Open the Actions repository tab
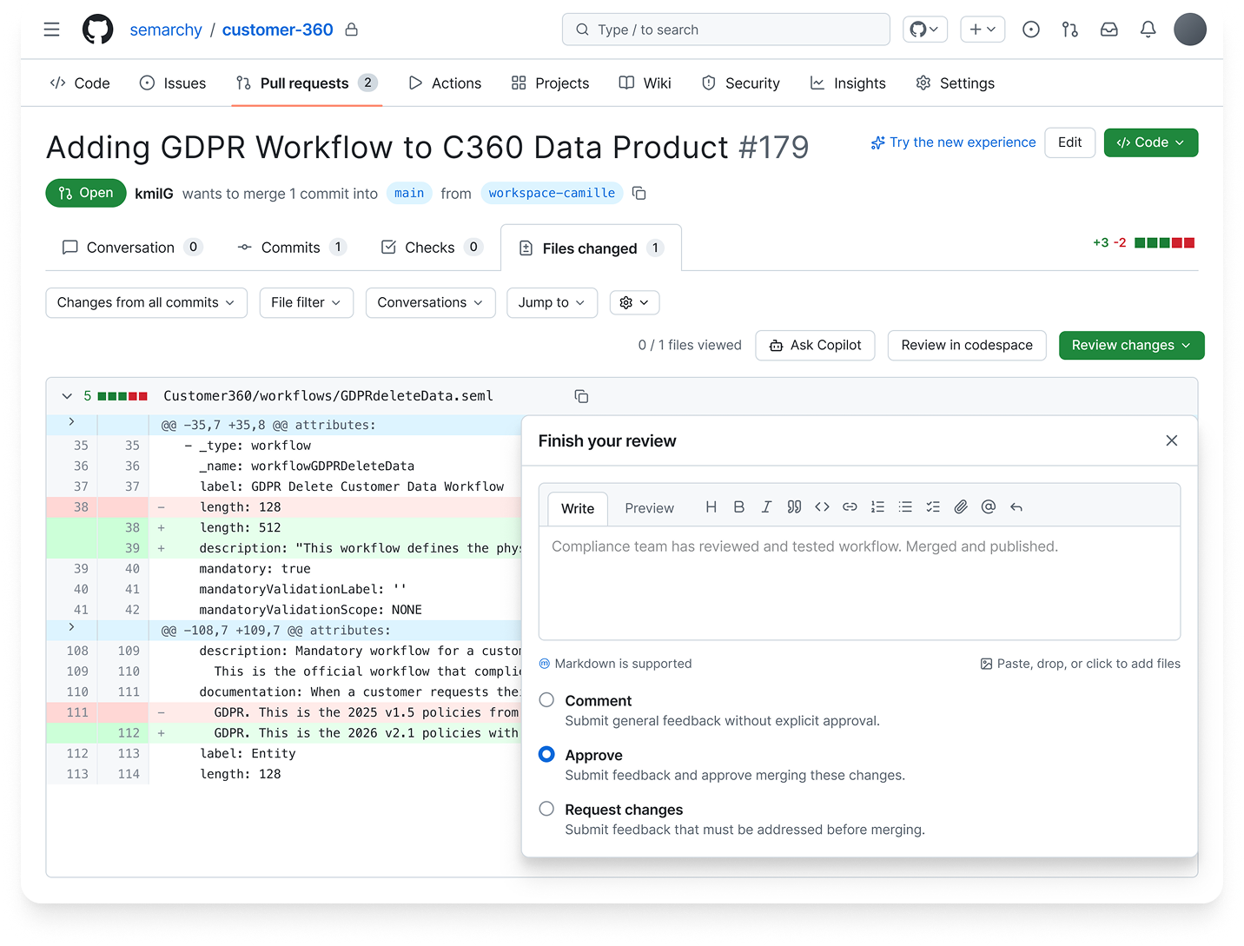Viewport: 1244px width, 946px height. (445, 83)
